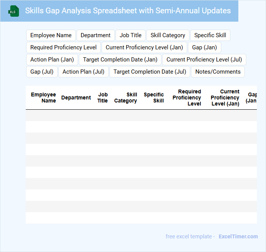
Task: Select Target Completion Date (Jan) tag
Action: click(x=120, y=60)
